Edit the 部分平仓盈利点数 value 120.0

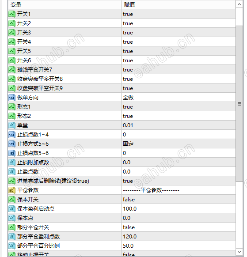179,237
